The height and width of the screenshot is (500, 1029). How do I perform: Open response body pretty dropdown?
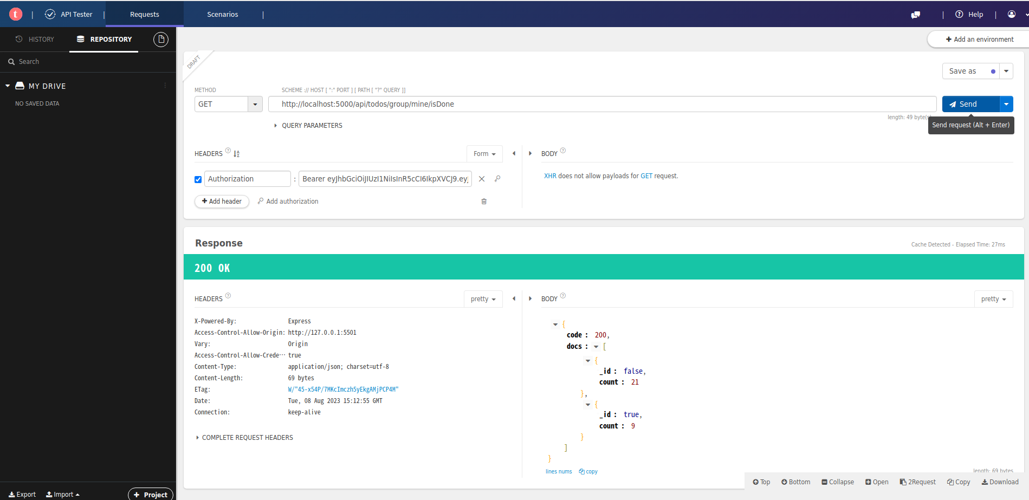point(993,299)
